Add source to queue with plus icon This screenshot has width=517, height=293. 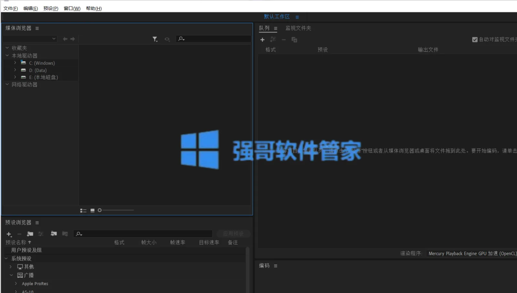tap(262, 40)
